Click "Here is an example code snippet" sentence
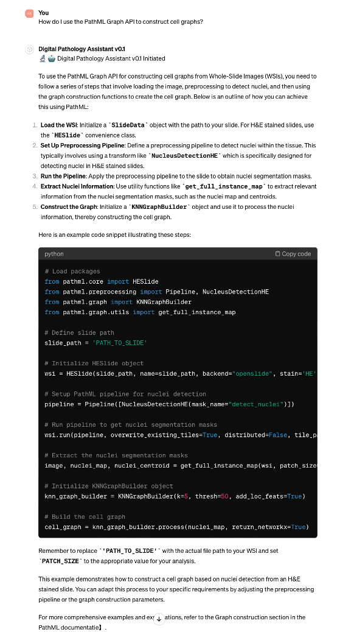This screenshot has width=354, height=632. (115, 234)
